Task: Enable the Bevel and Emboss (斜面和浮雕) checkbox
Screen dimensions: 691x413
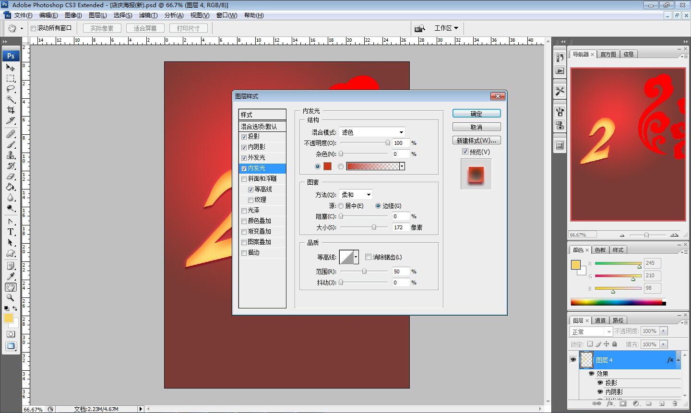Action: coord(244,179)
